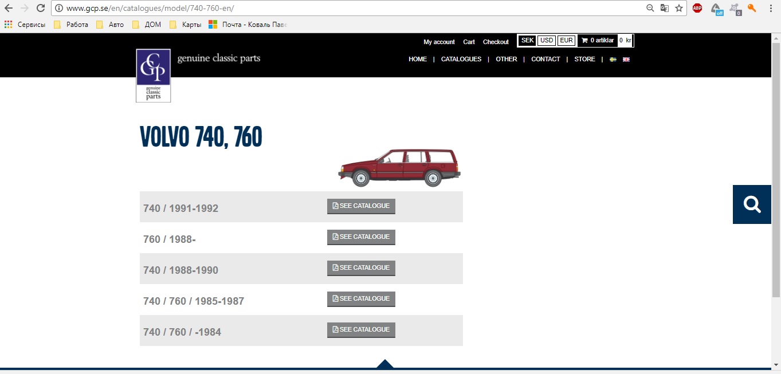Open the My account link
This screenshot has width=781, height=374.
[x=439, y=42]
